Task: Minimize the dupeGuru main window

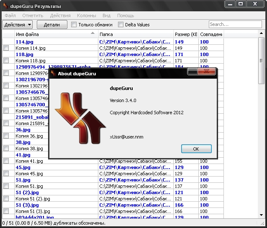Action: tap(230, 4)
